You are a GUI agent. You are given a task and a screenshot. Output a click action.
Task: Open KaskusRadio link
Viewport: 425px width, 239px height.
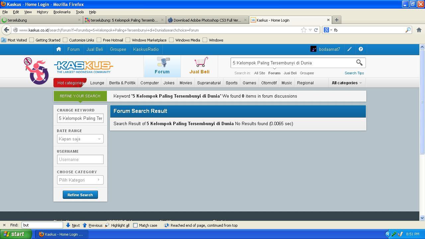(146, 49)
